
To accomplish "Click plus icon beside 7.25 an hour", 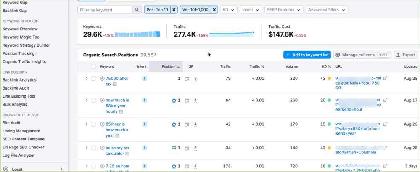I will [x=102, y=166].
